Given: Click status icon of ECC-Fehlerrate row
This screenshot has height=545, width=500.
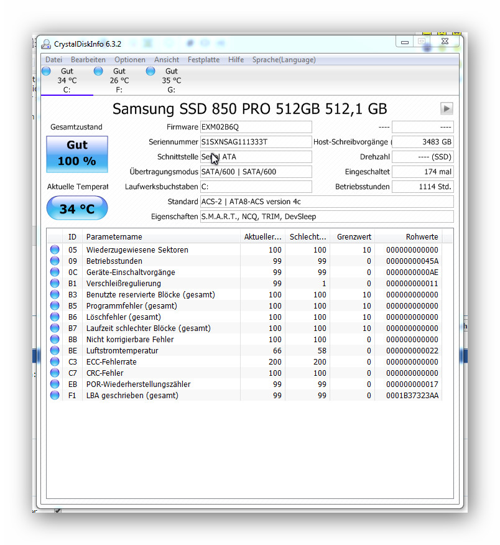Looking at the screenshot, I should 55,361.
